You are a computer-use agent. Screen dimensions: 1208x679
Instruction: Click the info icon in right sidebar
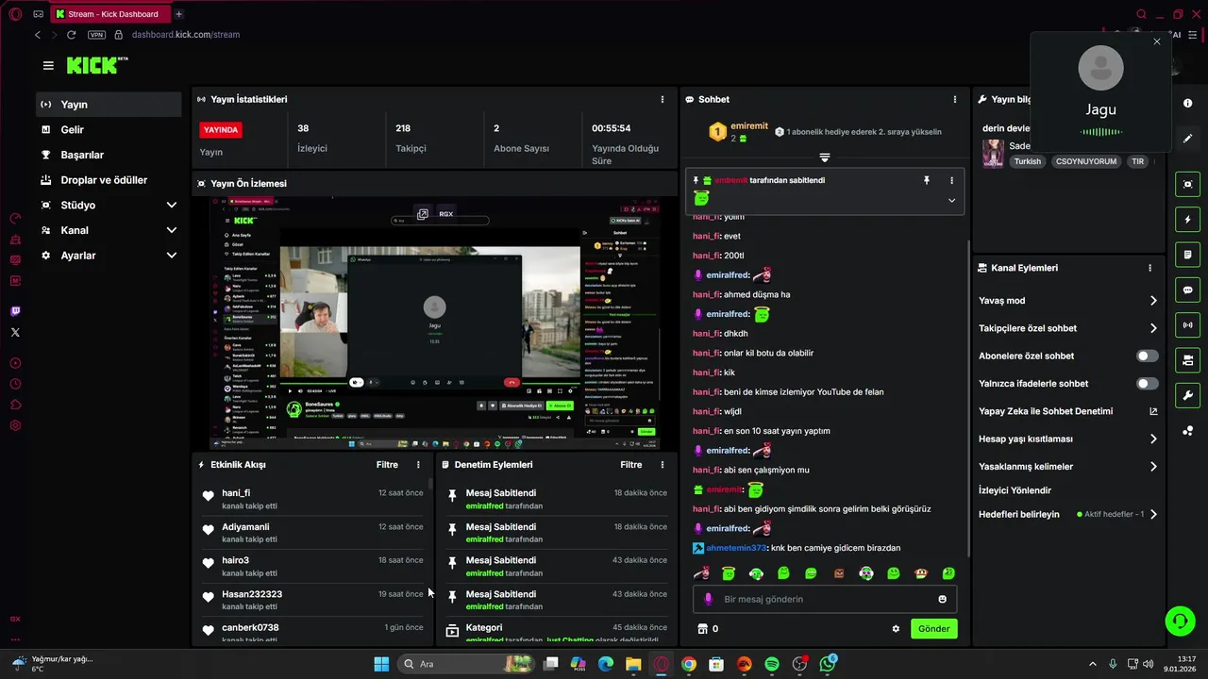point(1188,103)
